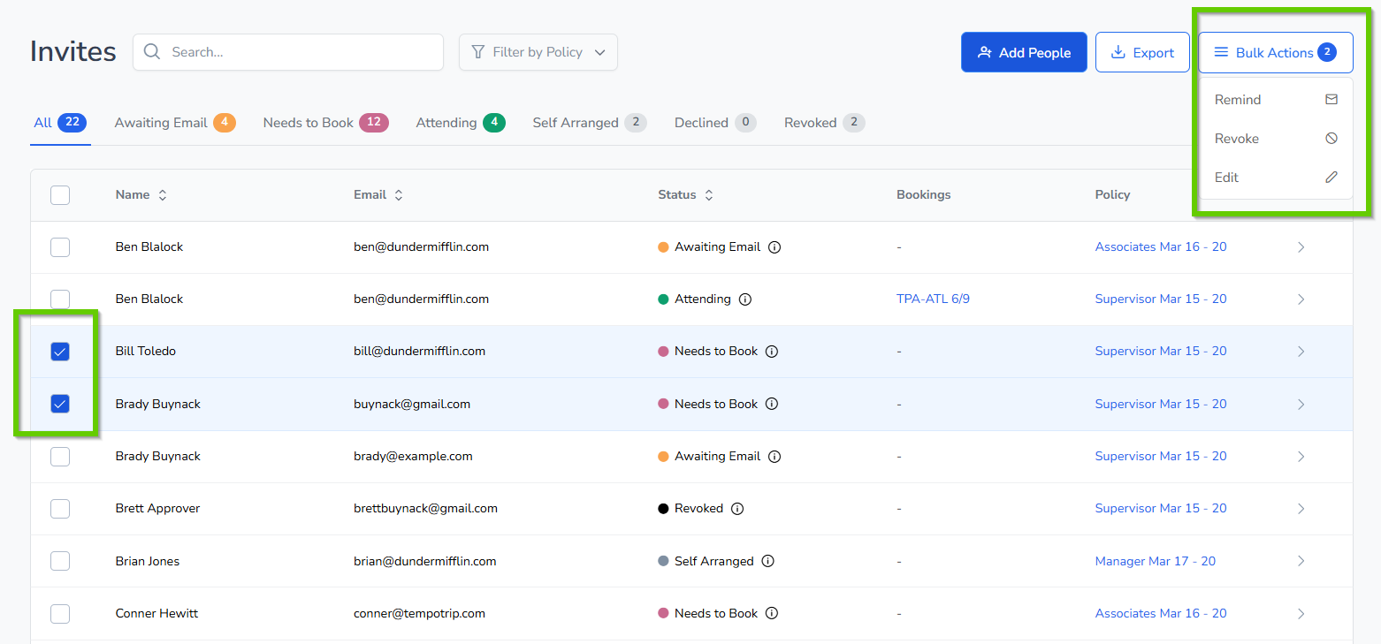Viewport: 1381px width, 644px height.
Task: Click info icon next to Revoked status
Action: 737,509
